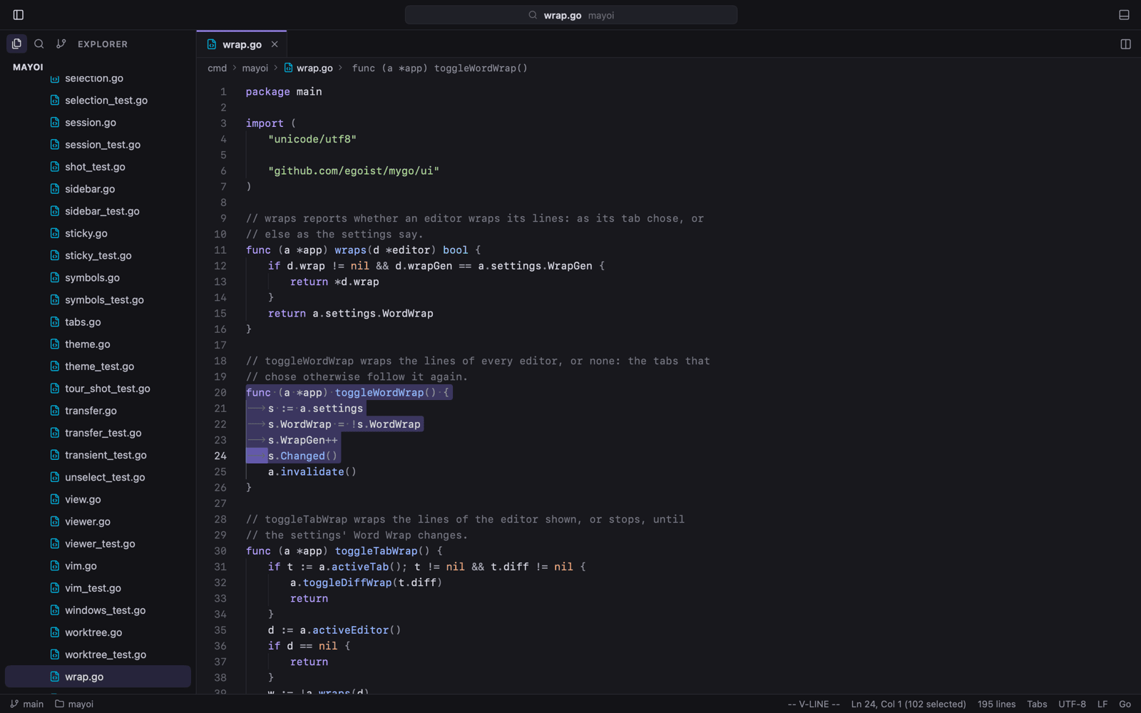The height and width of the screenshot is (713, 1141).
Task: Open the source control branch icon
Action: coord(61,43)
